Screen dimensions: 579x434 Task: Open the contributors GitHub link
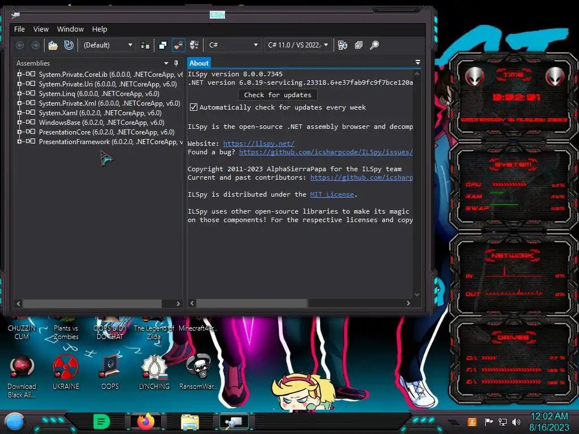tap(361, 177)
